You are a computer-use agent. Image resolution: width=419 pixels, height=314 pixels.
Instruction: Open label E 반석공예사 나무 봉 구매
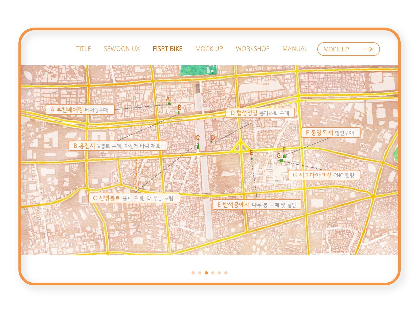coord(257,205)
